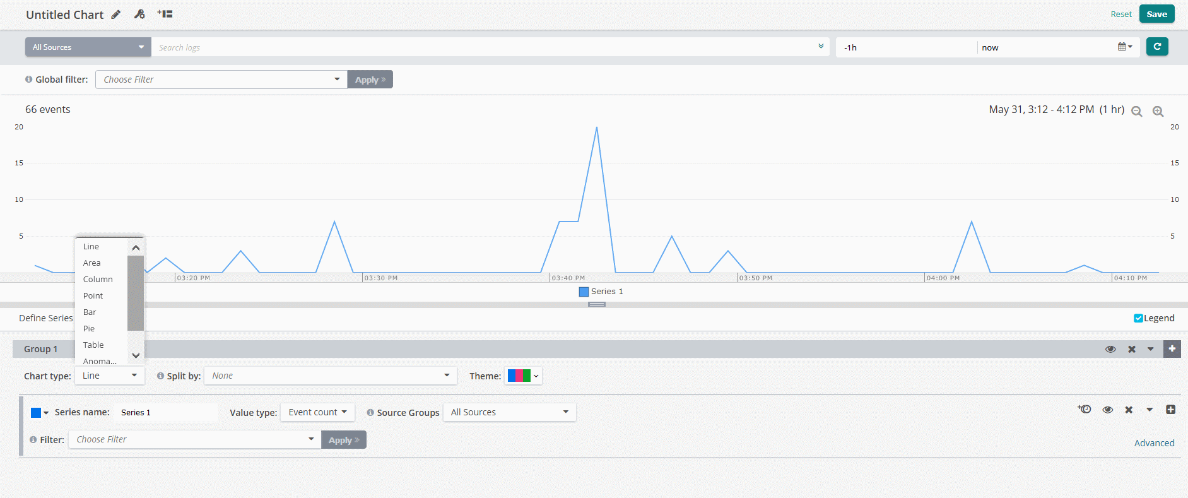Open the Series 1 options dropdown arrow
The height and width of the screenshot is (498, 1188).
[1150, 410]
